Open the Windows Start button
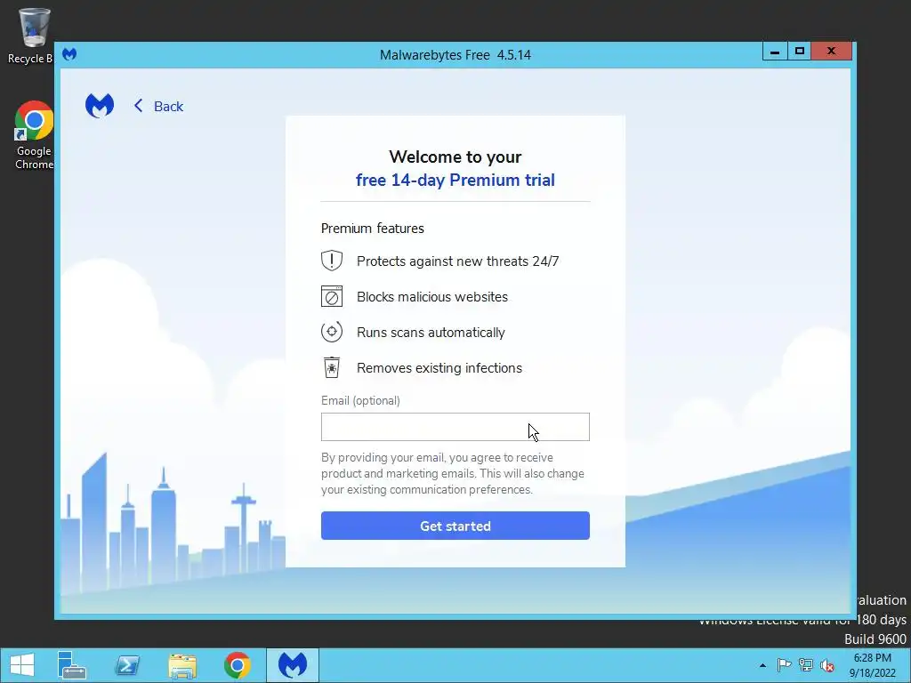Viewport: 911px width, 683px height. point(22,665)
